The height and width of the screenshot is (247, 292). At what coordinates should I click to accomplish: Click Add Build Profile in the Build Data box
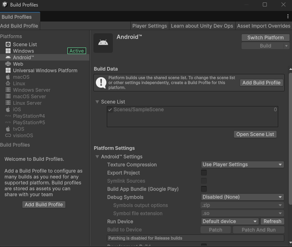[261, 83]
